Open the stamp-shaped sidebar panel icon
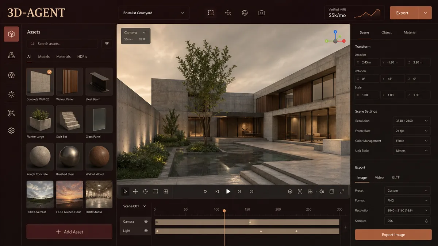The image size is (438, 246). (x=11, y=55)
